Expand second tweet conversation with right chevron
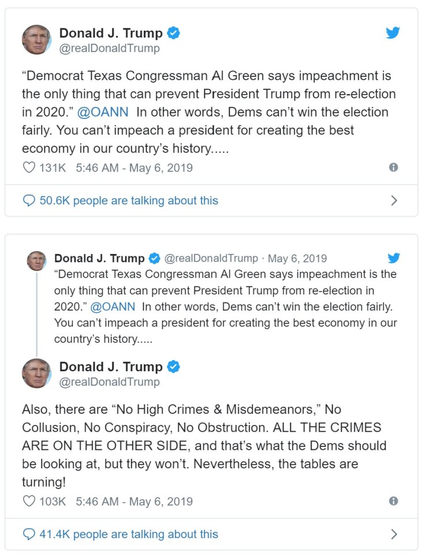The image size is (425, 560). tap(394, 535)
